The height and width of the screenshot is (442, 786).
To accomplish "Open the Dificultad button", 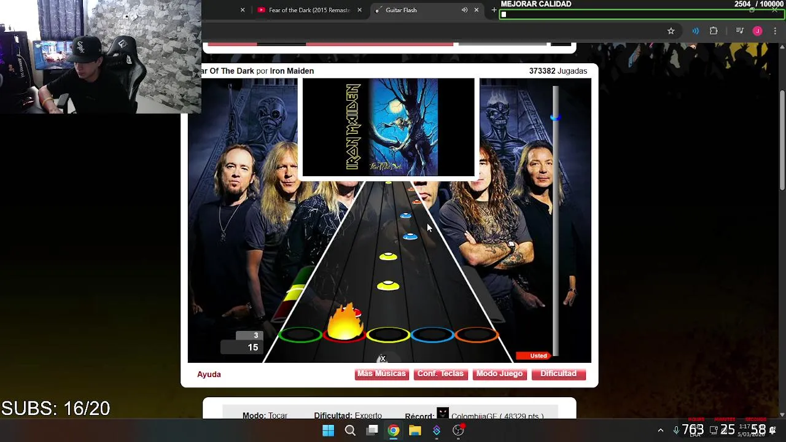I will [558, 374].
